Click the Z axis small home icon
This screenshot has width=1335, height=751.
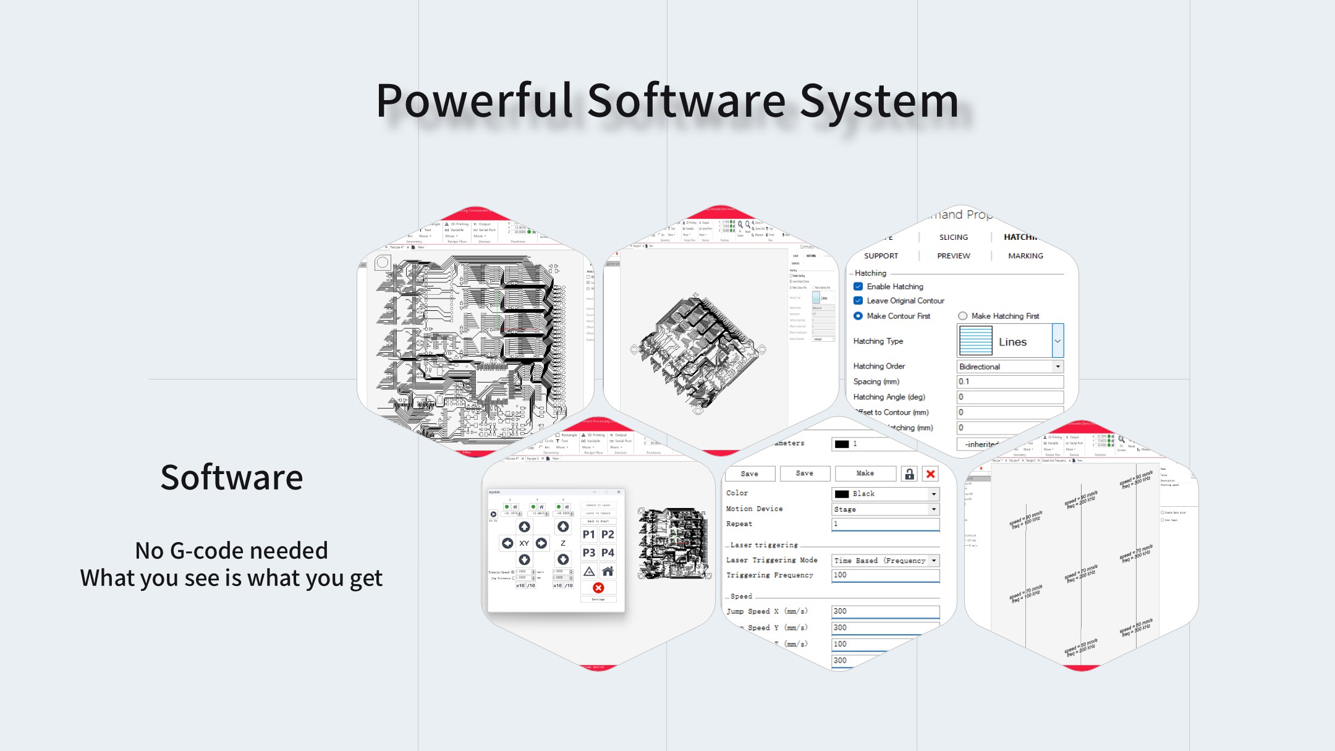[x=567, y=507]
